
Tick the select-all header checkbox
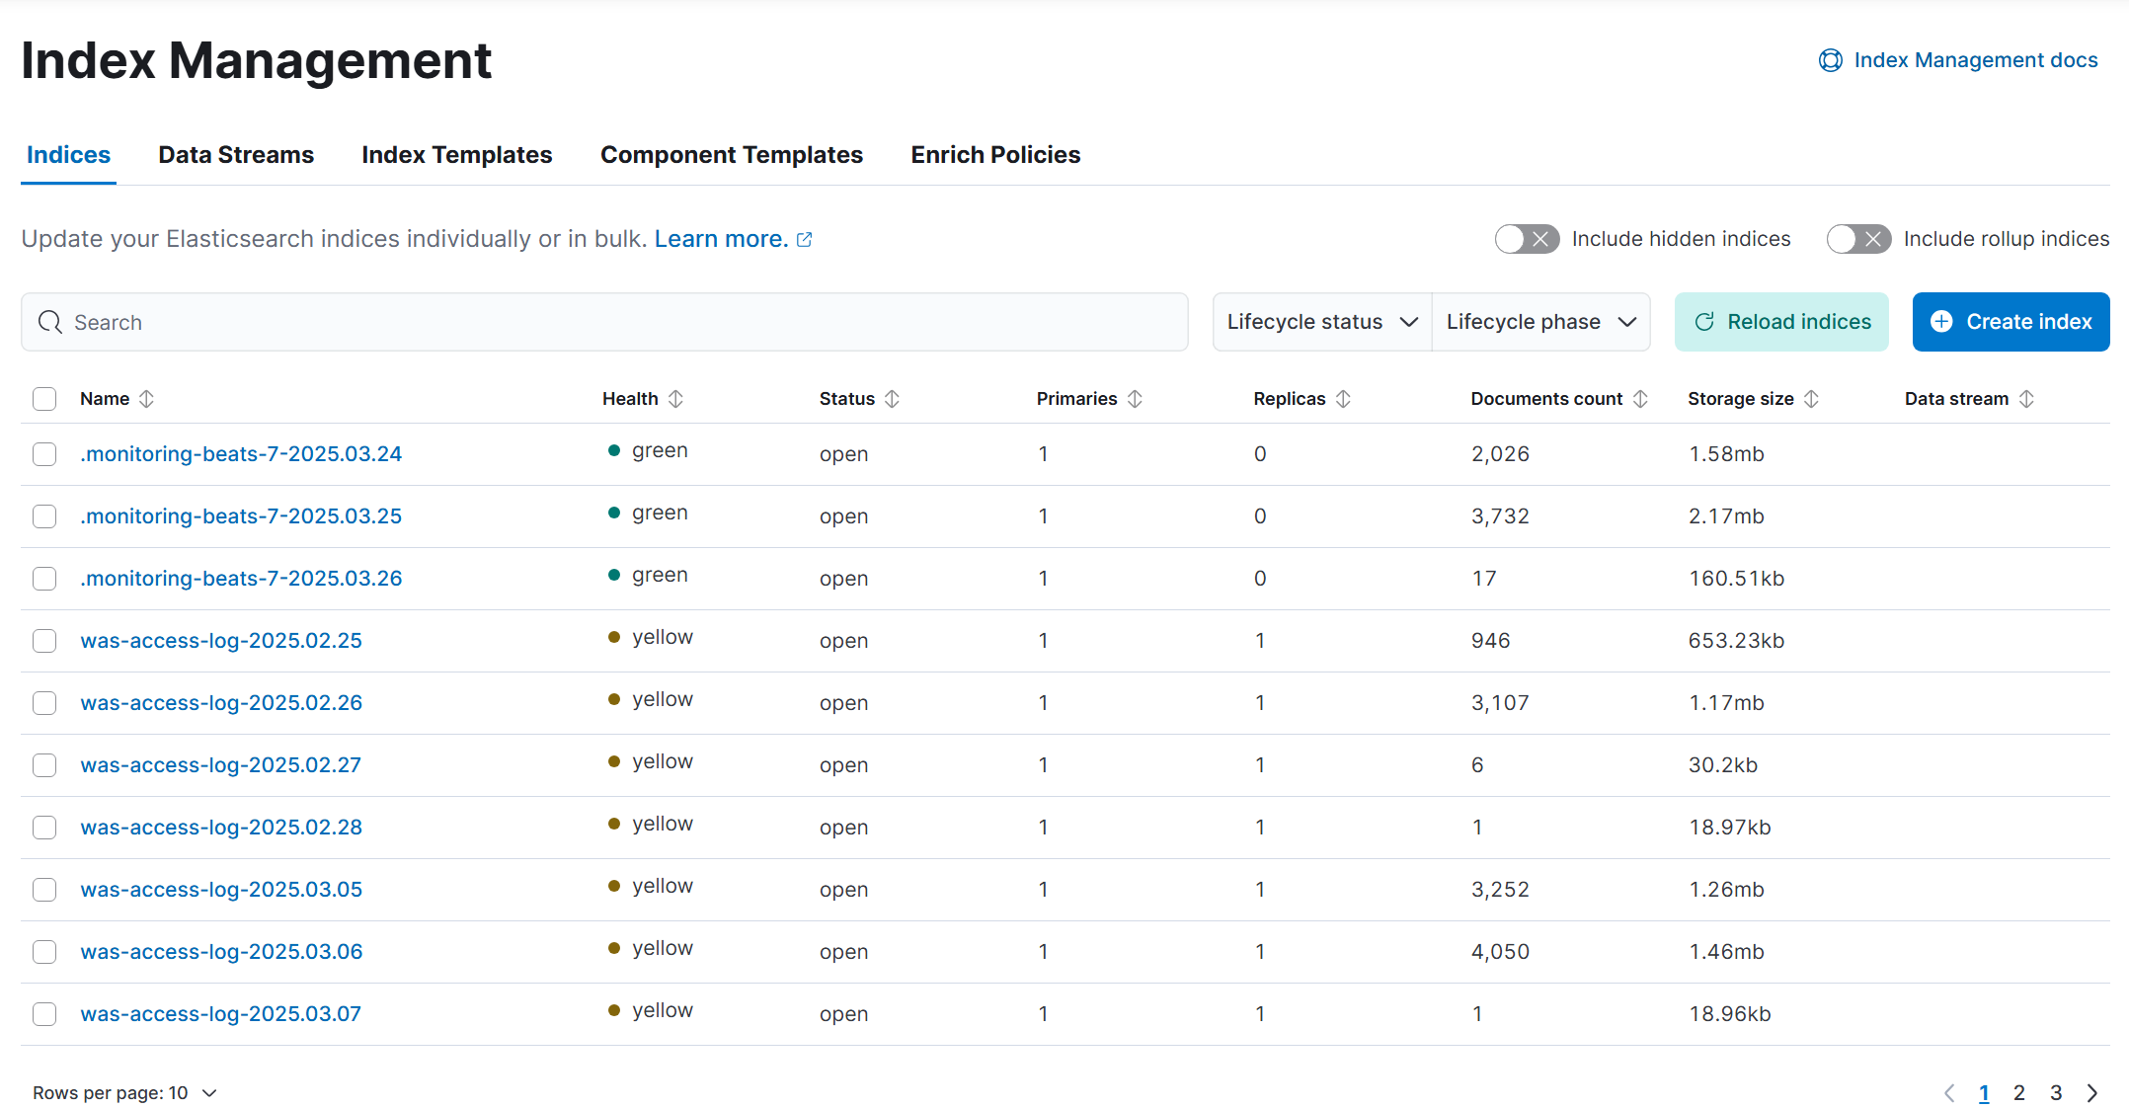point(44,399)
